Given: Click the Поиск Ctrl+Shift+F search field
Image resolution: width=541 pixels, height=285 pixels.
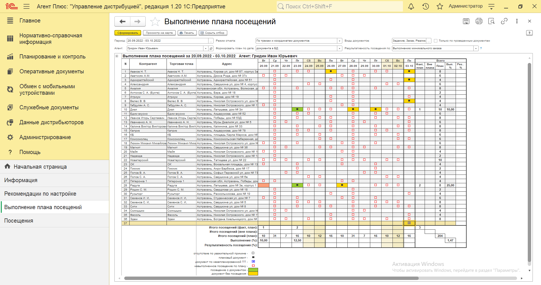Looking at the screenshot, I should (340, 6).
